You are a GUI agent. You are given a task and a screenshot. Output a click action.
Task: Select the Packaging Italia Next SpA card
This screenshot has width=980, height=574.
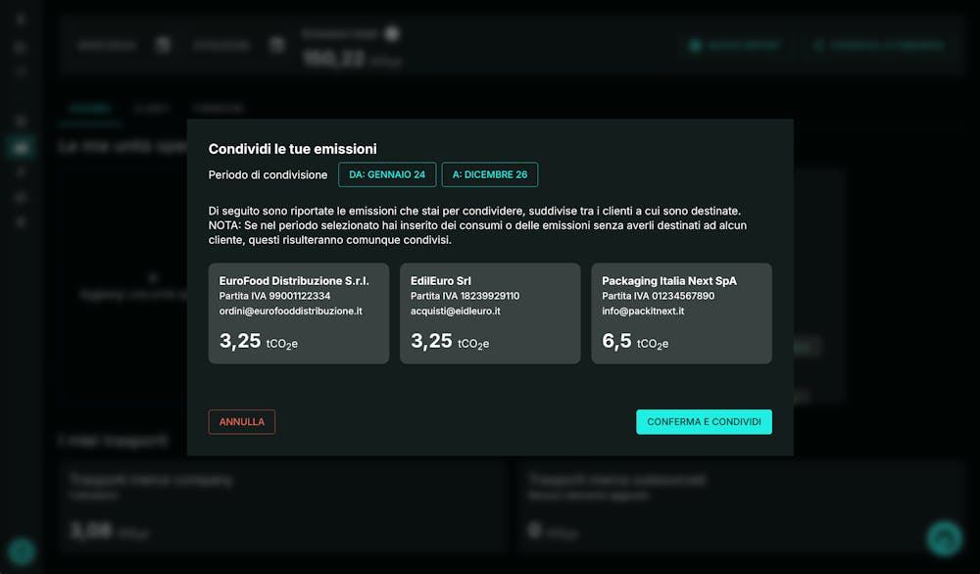pyautogui.click(x=681, y=312)
